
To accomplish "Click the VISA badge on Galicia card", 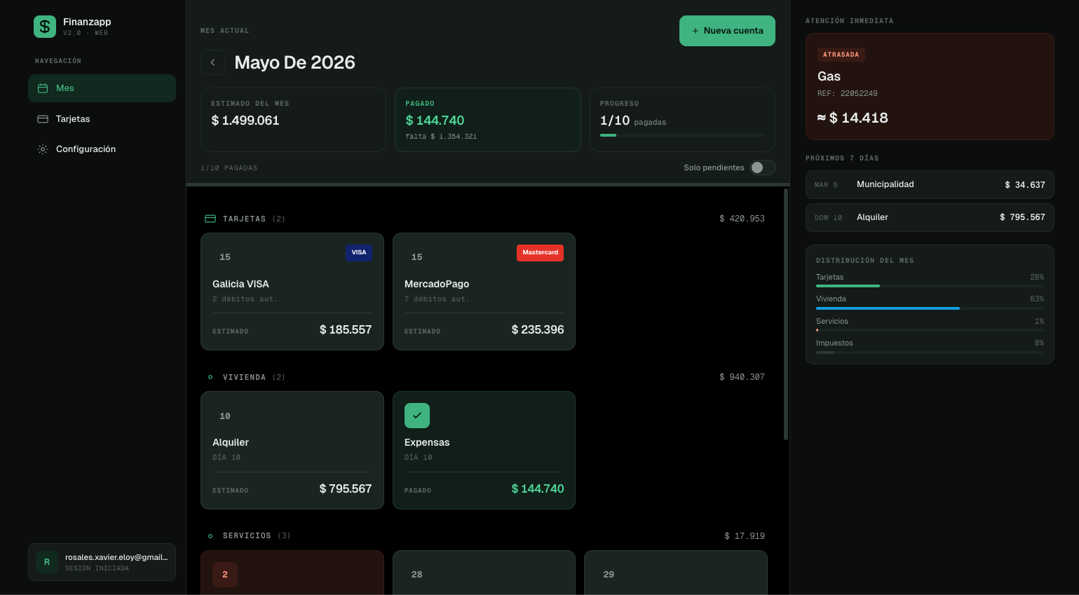I will [359, 252].
